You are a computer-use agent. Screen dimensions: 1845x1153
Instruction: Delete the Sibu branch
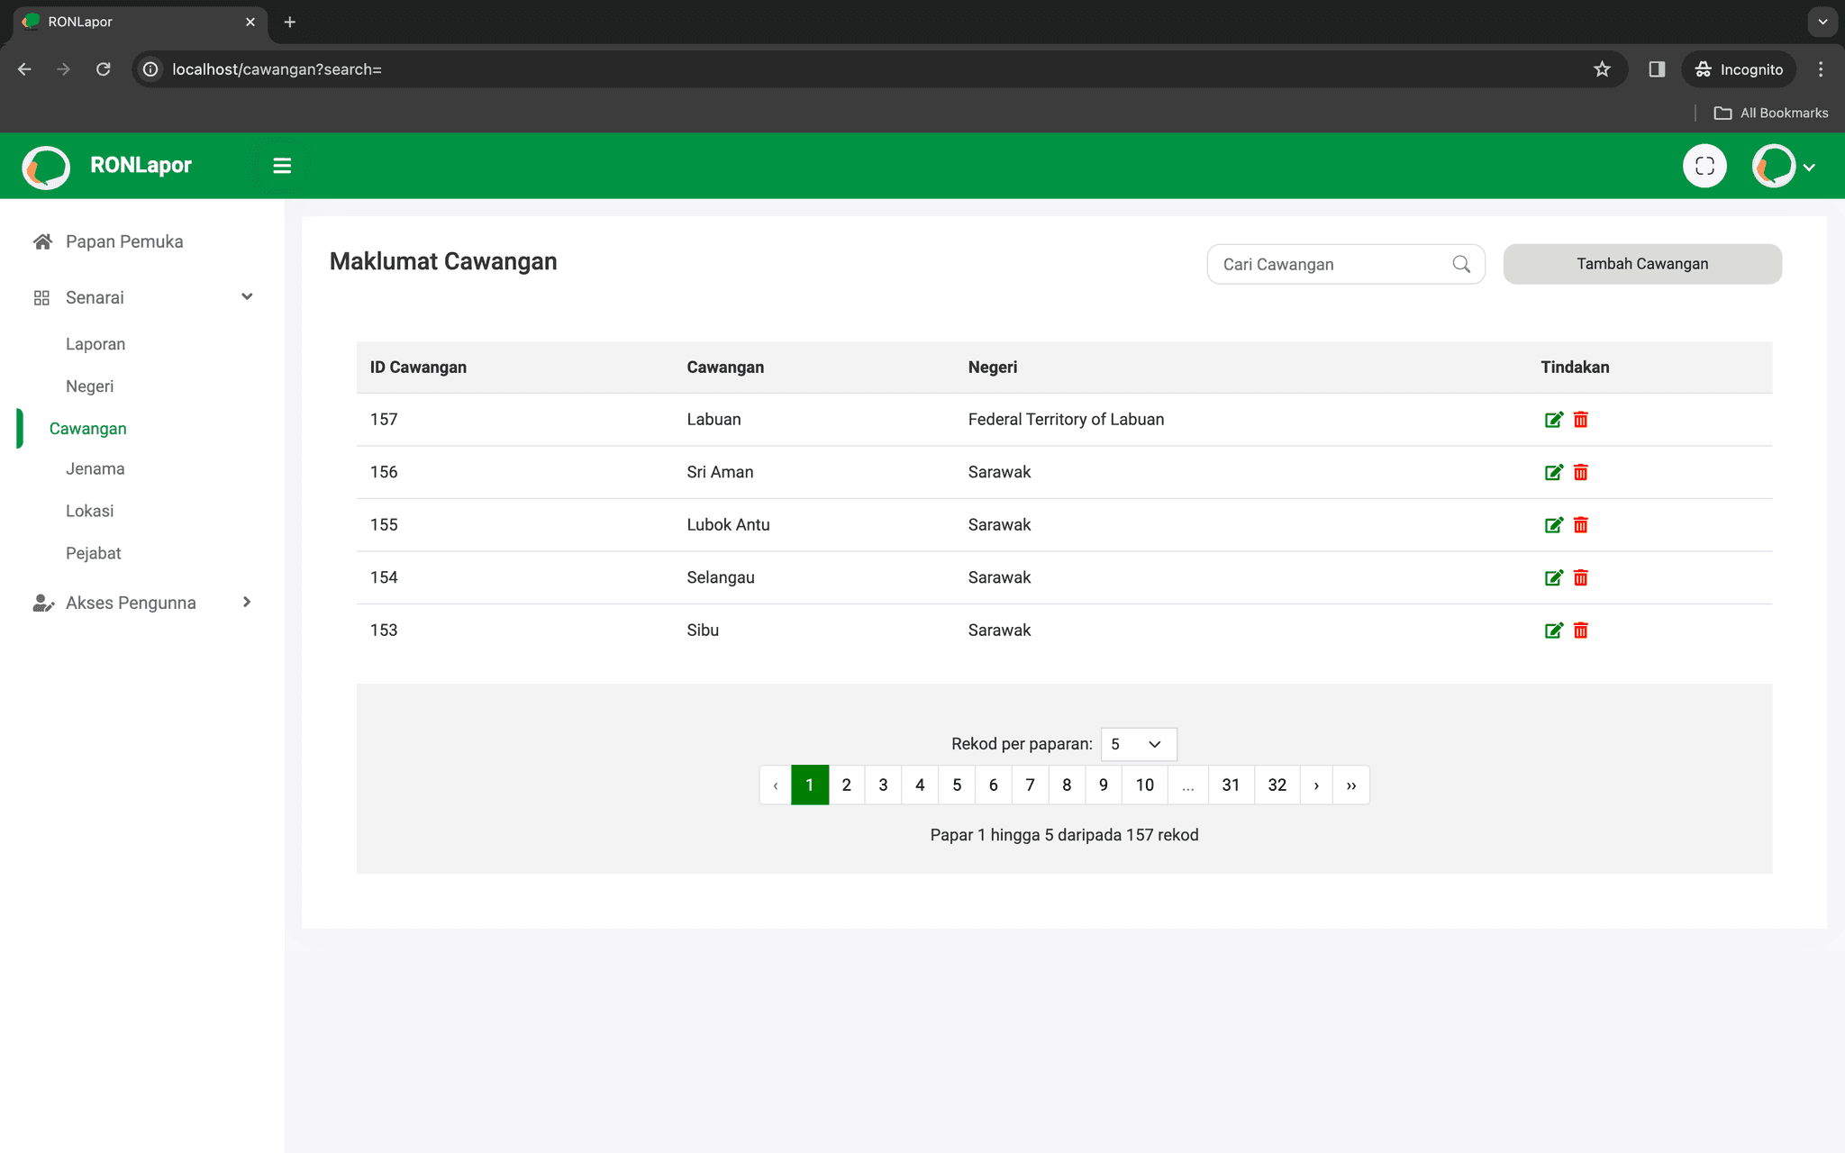tap(1581, 631)
